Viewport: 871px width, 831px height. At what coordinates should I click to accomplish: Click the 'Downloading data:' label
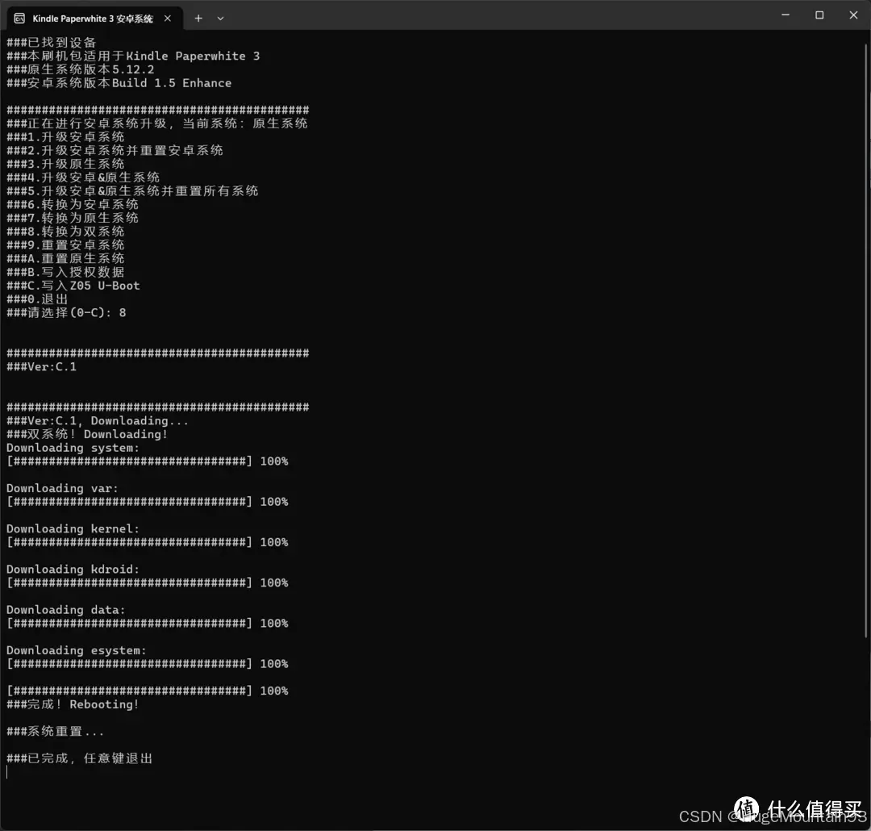click(x=66, y=610)
